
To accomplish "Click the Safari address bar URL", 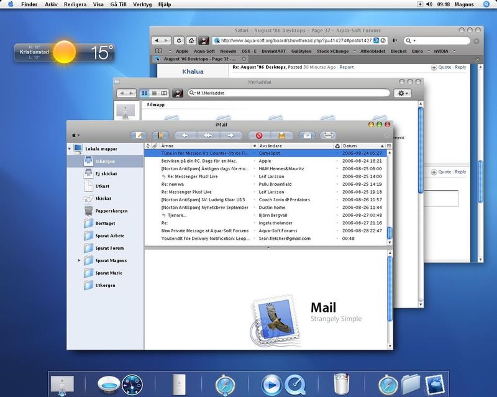I will [x=296, y=40].
